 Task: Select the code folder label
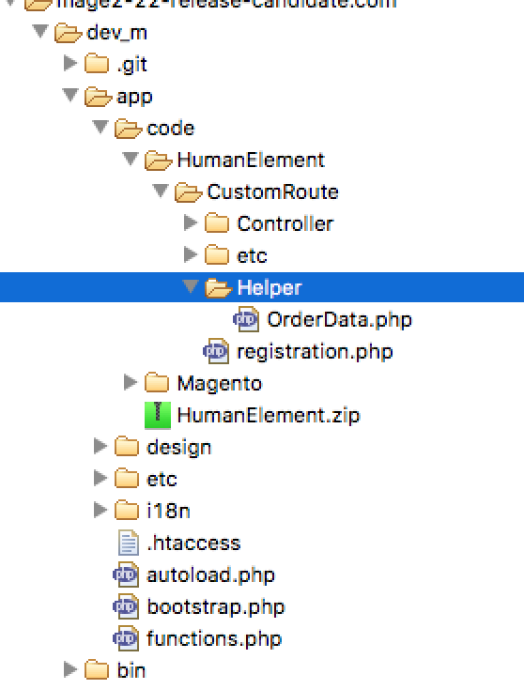[171, 129]
